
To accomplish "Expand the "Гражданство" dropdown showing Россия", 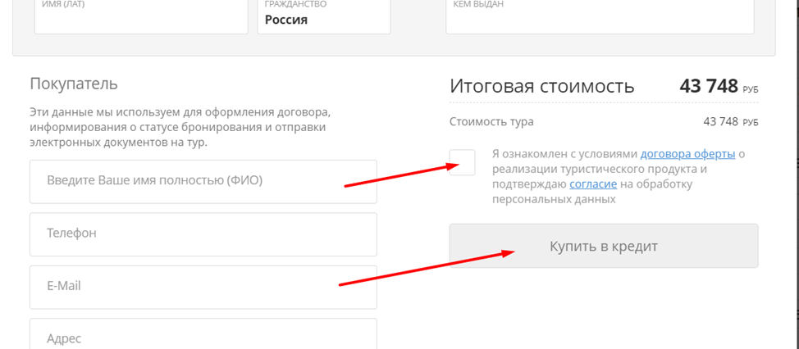I will tap(324, 18).
